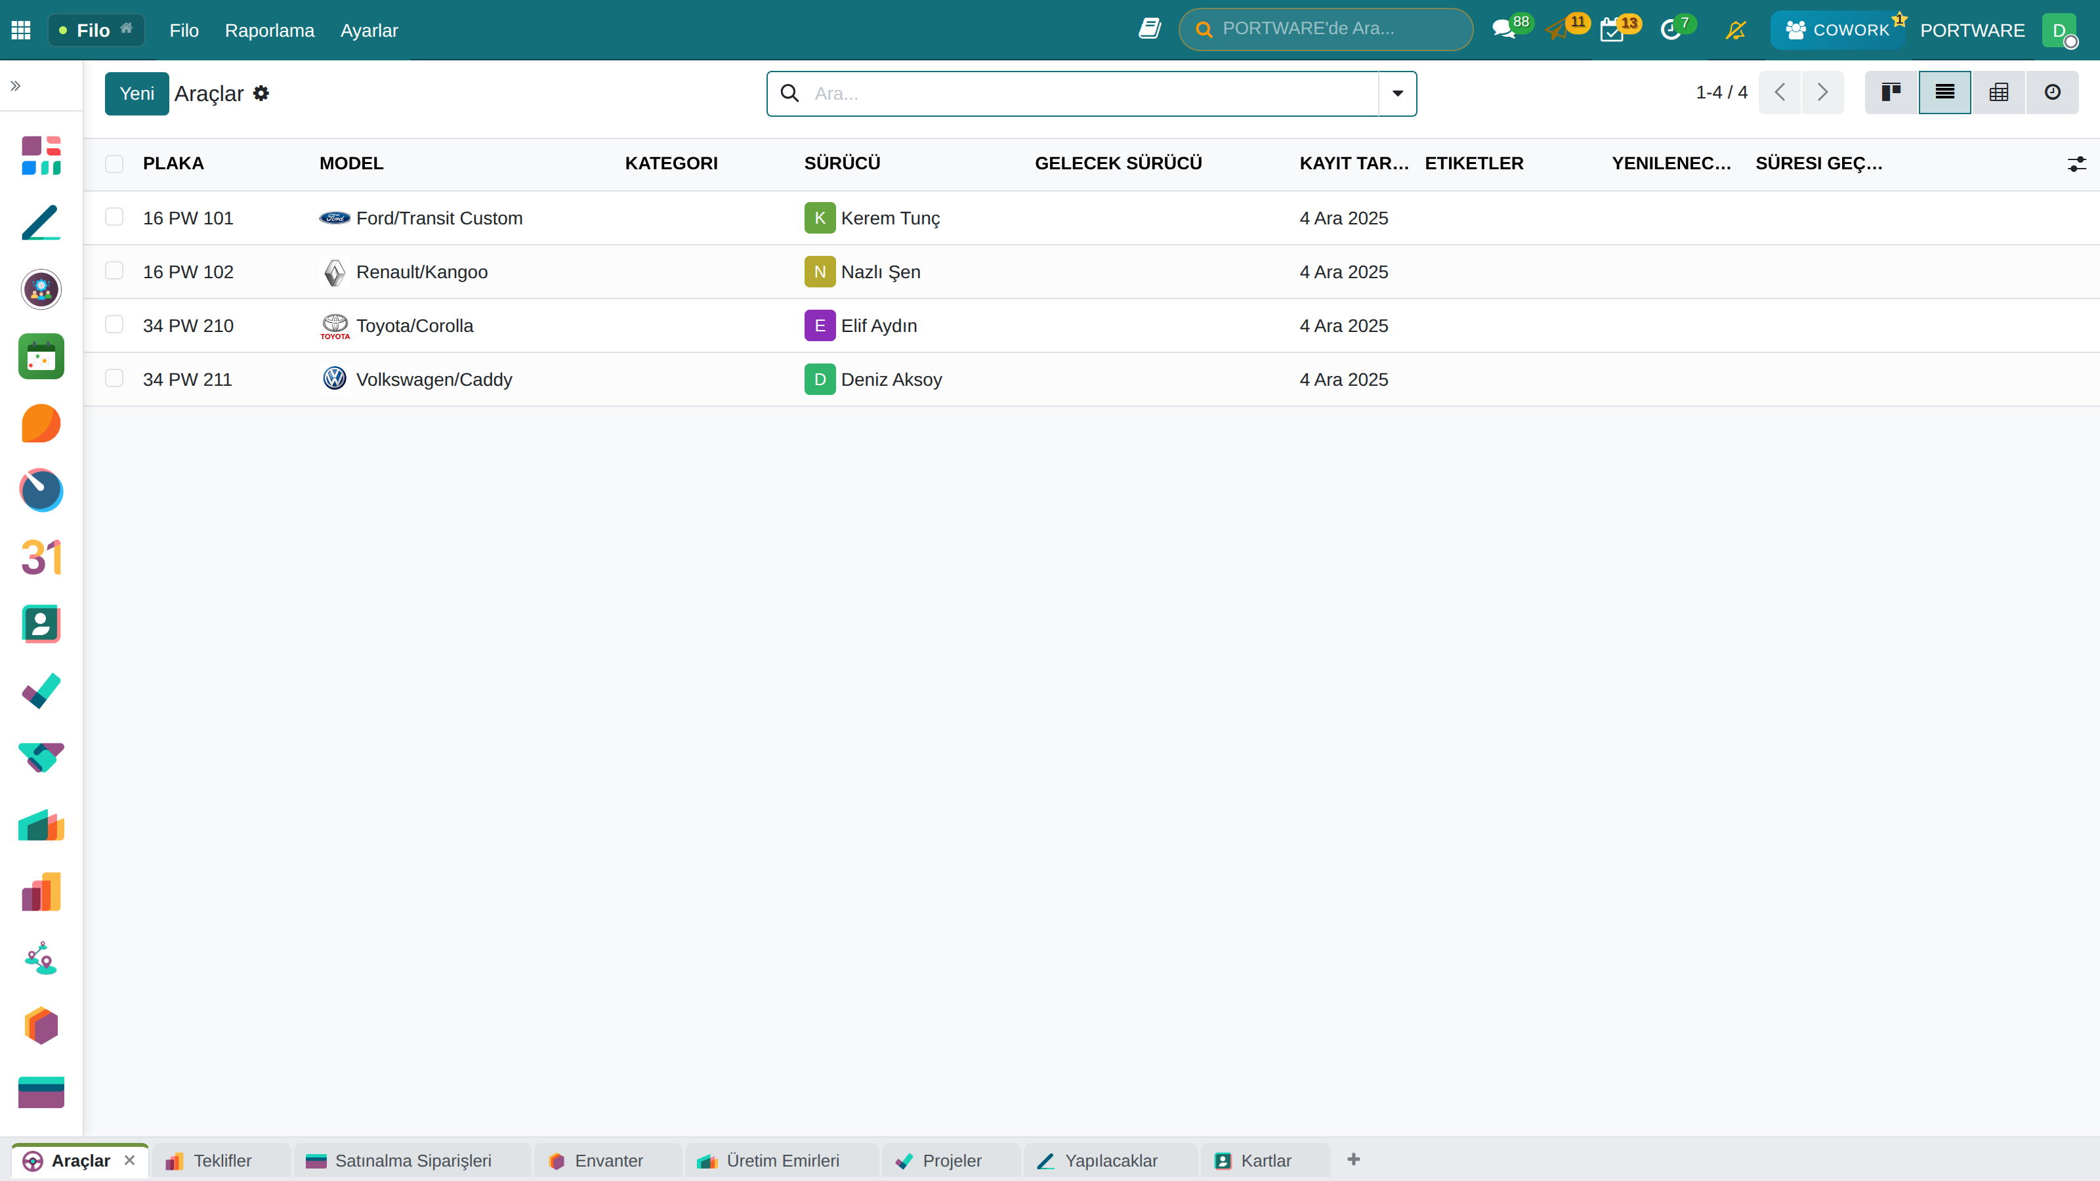Tick the select-all checkbox in table header

114,163
